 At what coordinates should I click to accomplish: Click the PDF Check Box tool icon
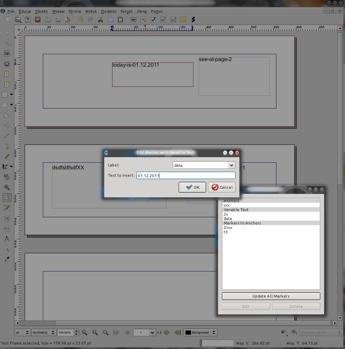[x=153, y=20]
